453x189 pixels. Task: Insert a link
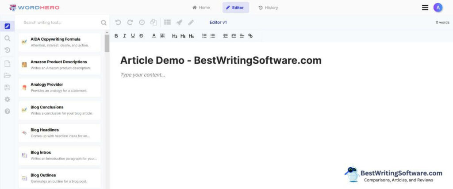[250, 36]
